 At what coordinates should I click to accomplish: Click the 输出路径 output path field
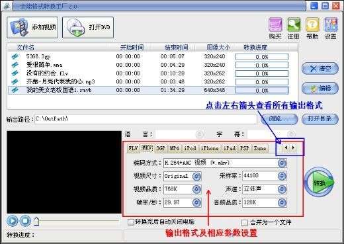(146, 119)
